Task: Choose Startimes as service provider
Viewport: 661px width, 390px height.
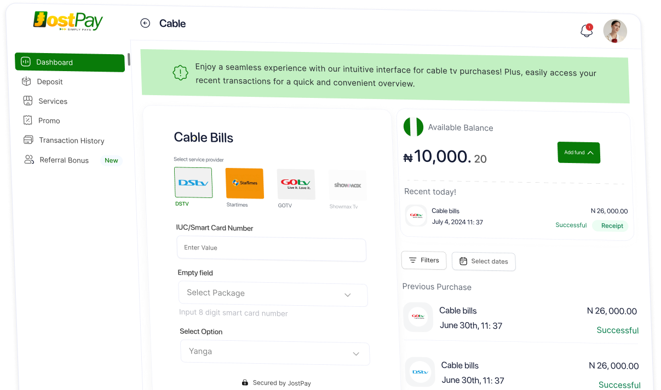Action: (245, 183)
